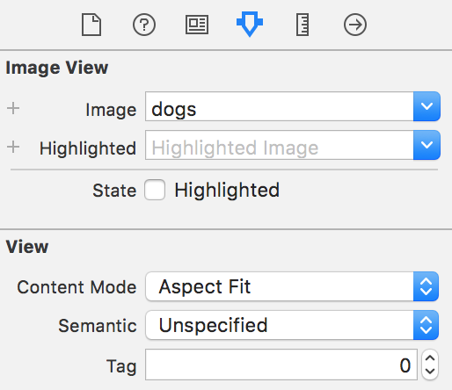Image resolution: width=452 pixels, height=390 pixels.
Task: Click the Image View section header
Action: (57, 68)
